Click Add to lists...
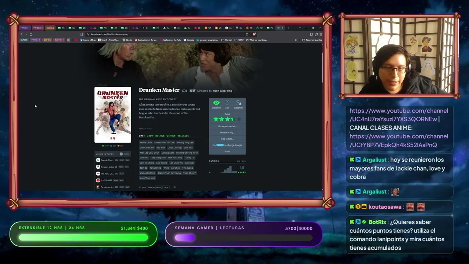Screen dimensions: 469x264 point(227,139)
